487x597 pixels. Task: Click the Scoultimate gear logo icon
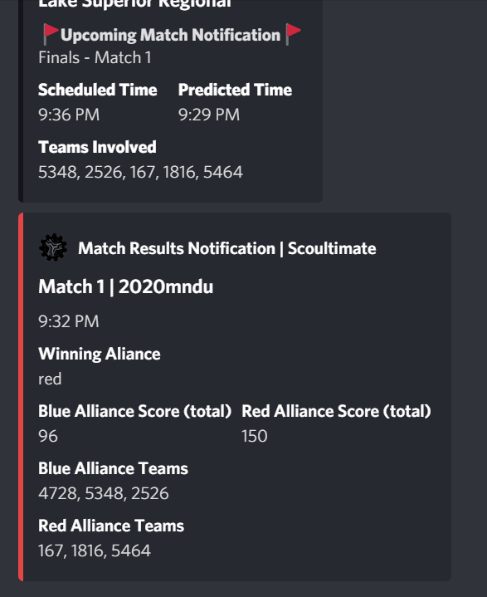click(53, 248)
